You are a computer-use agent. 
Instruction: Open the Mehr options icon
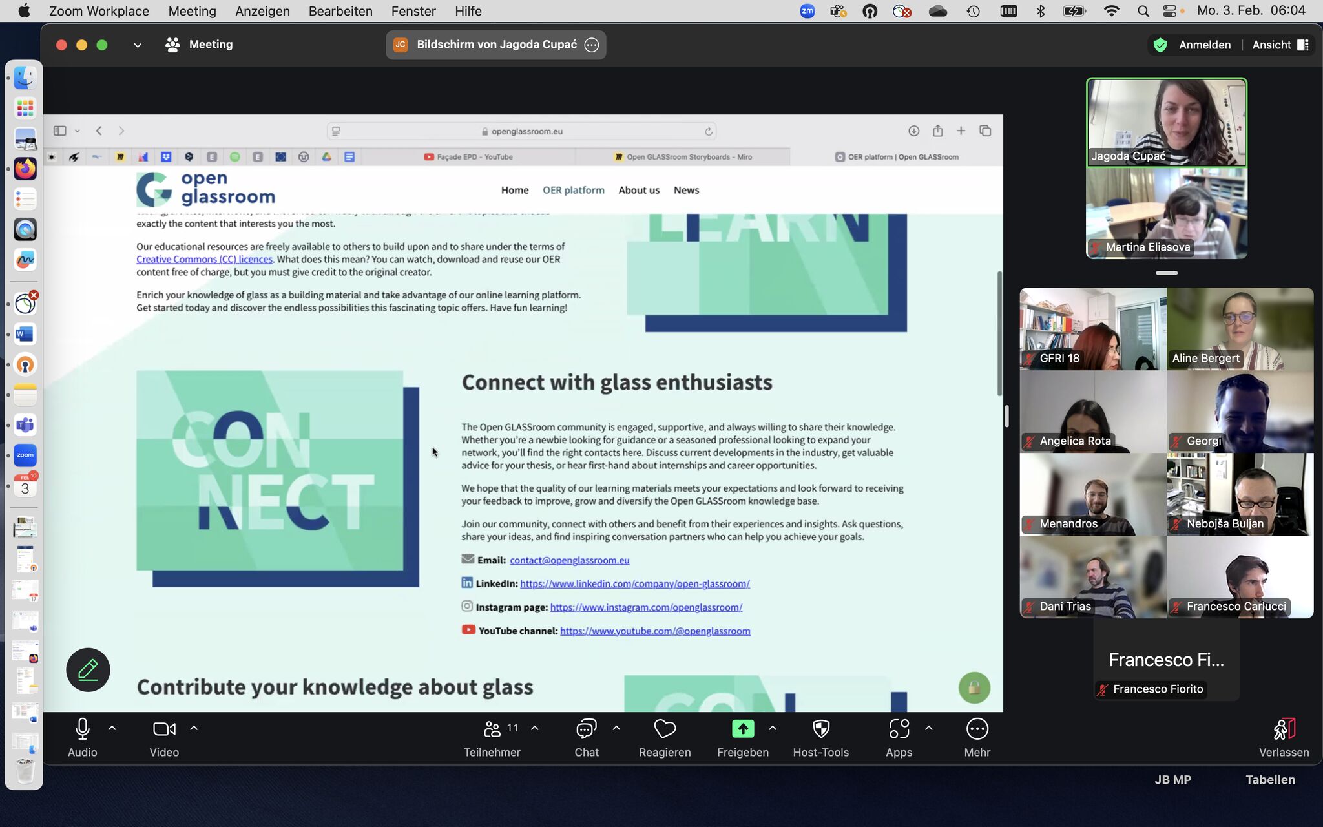977,729
